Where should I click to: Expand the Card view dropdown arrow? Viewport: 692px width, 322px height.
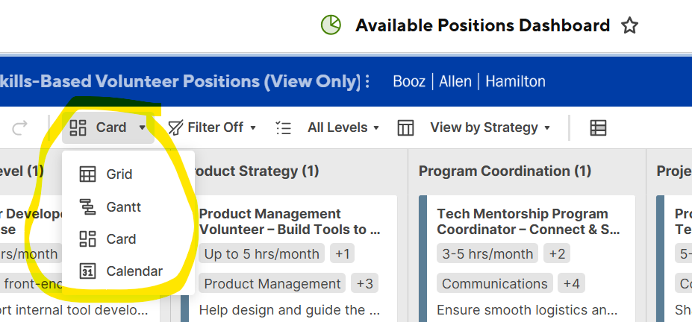[142, 127]
